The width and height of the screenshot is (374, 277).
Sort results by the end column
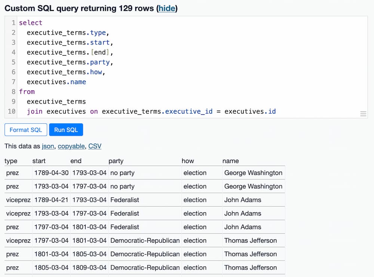[x=76, y=161]
